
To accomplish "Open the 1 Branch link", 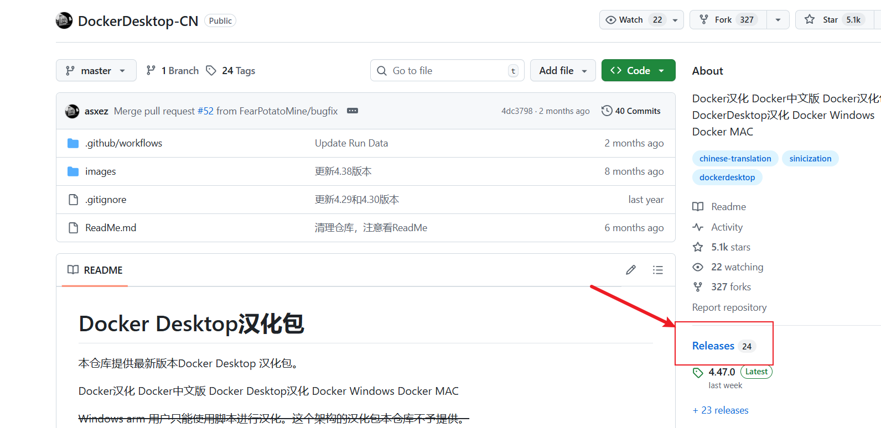I will pyautogui.click(x=172, y=70).
